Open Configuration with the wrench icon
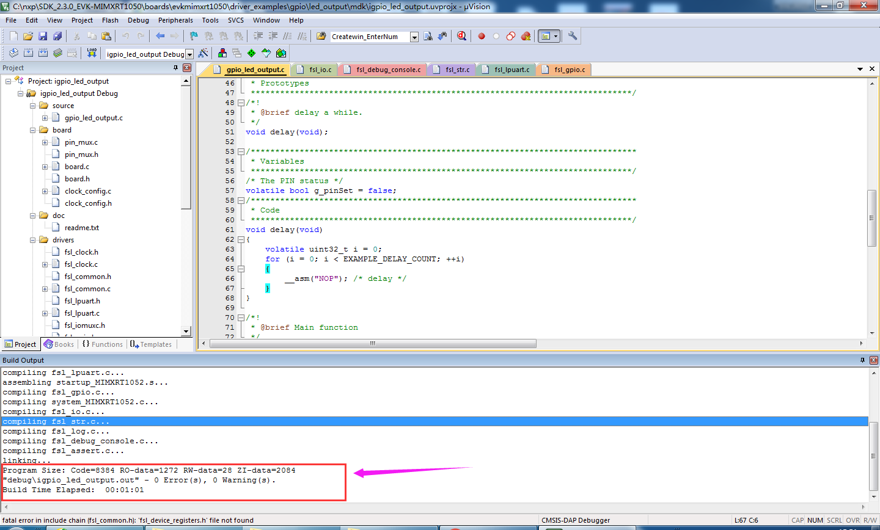This screenshot has height=530, width=880. 573,37
